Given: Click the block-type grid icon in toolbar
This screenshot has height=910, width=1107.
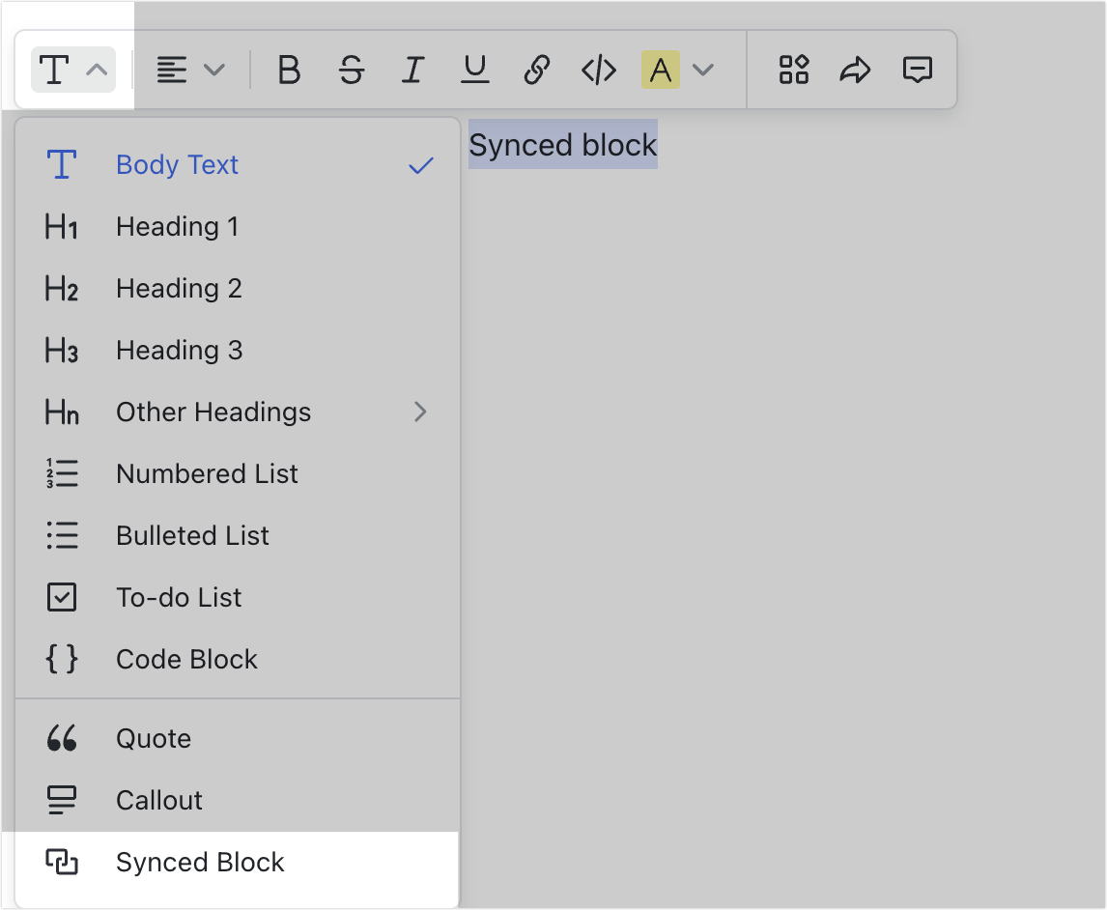Looking at the screenshot, I should [793, 70].
